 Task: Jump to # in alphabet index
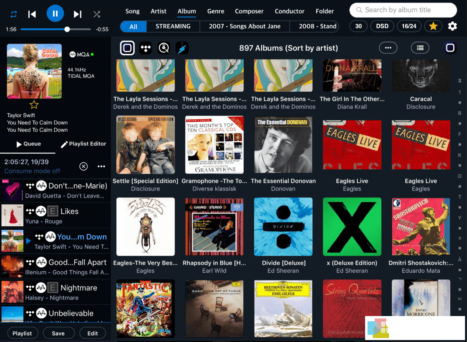(459, 81)
